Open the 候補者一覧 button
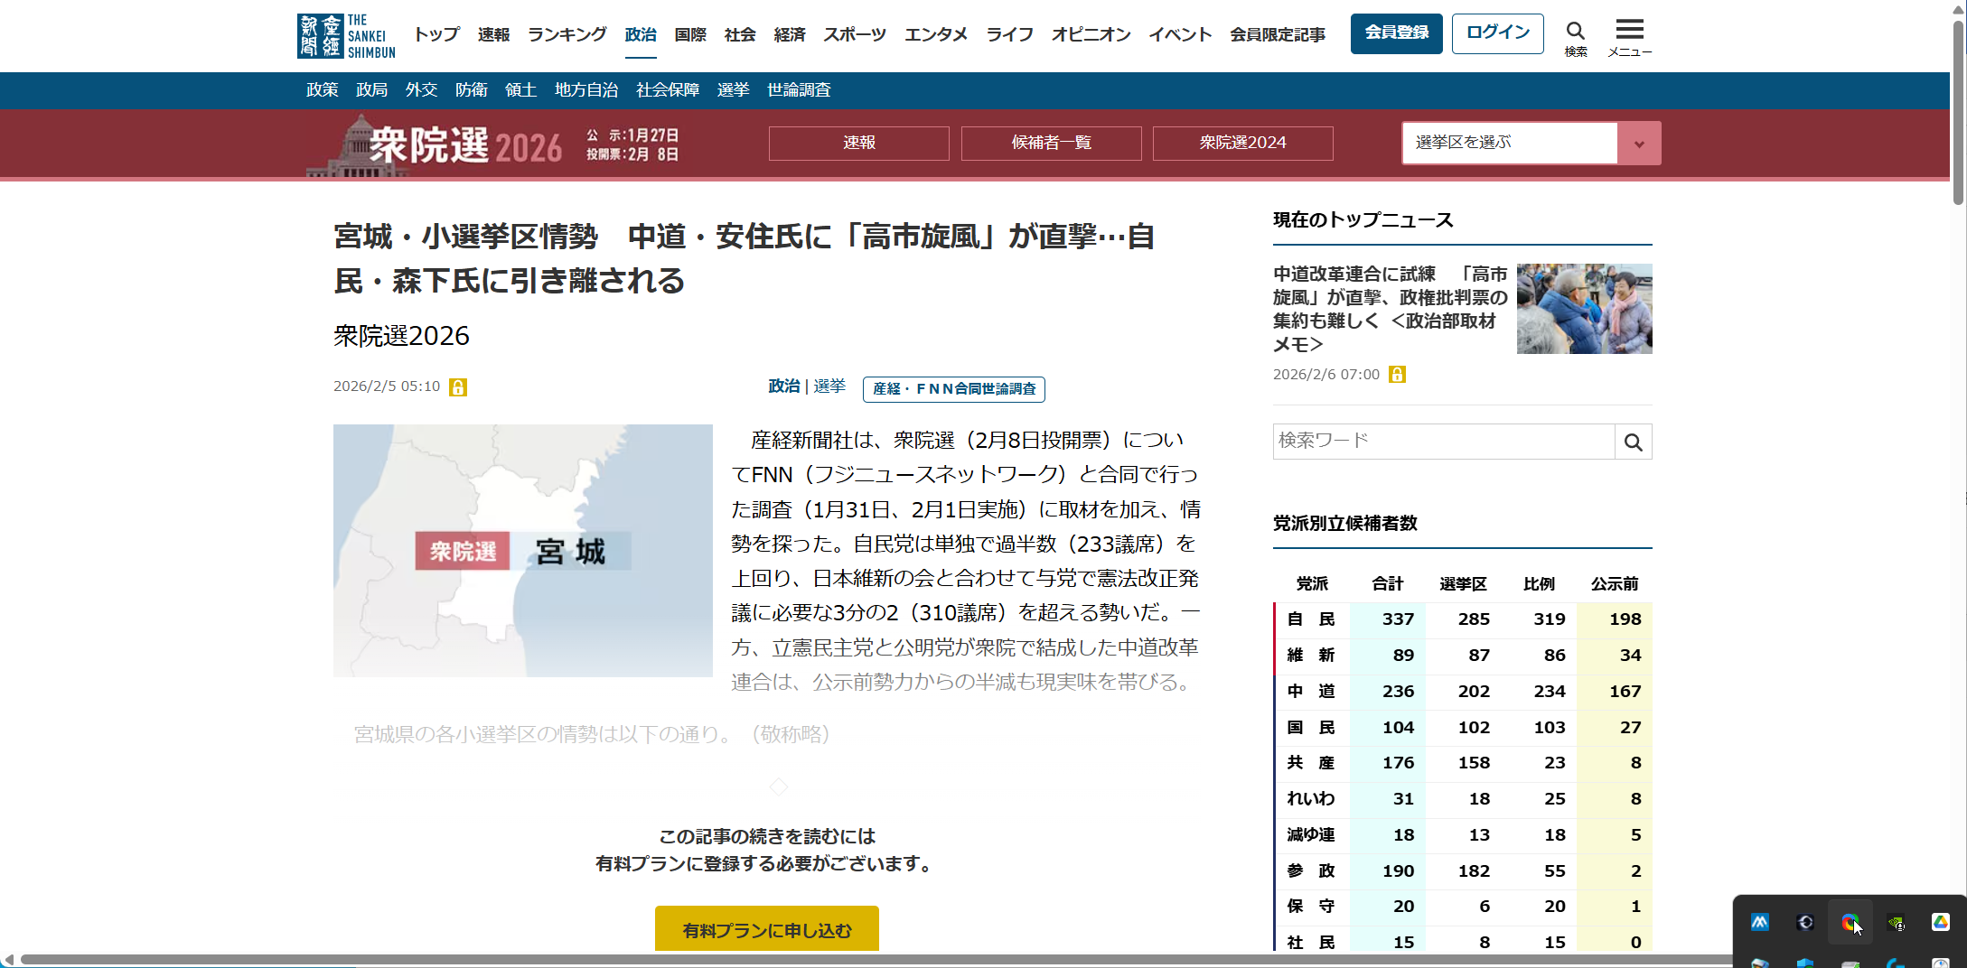 click(1052, 143)
